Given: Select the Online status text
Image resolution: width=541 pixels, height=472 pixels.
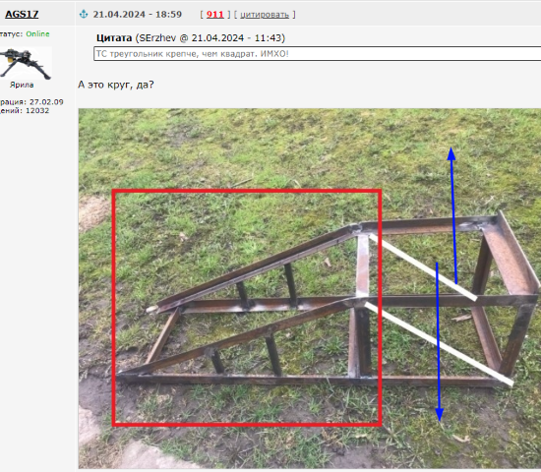Looking at the screenshot, I should tap(37, 33).
